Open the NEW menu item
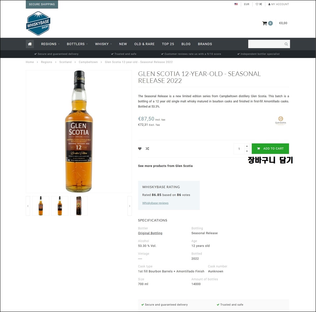 click(x=123, y=44)
